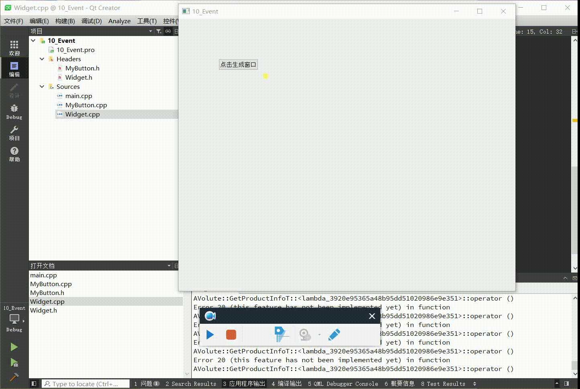Switch to 编辑 (Edit) mode

[x=14, y=69]
